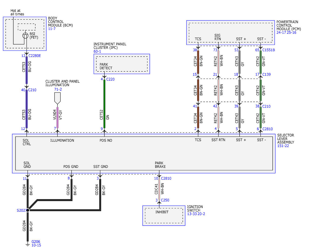The image size is (323, 249).
Task: Click the BSI (FET) label
Action: (x=34, y=36)
